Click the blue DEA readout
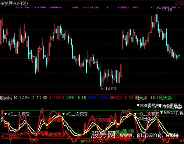This screenshot has height=144, width=184. 98,98
